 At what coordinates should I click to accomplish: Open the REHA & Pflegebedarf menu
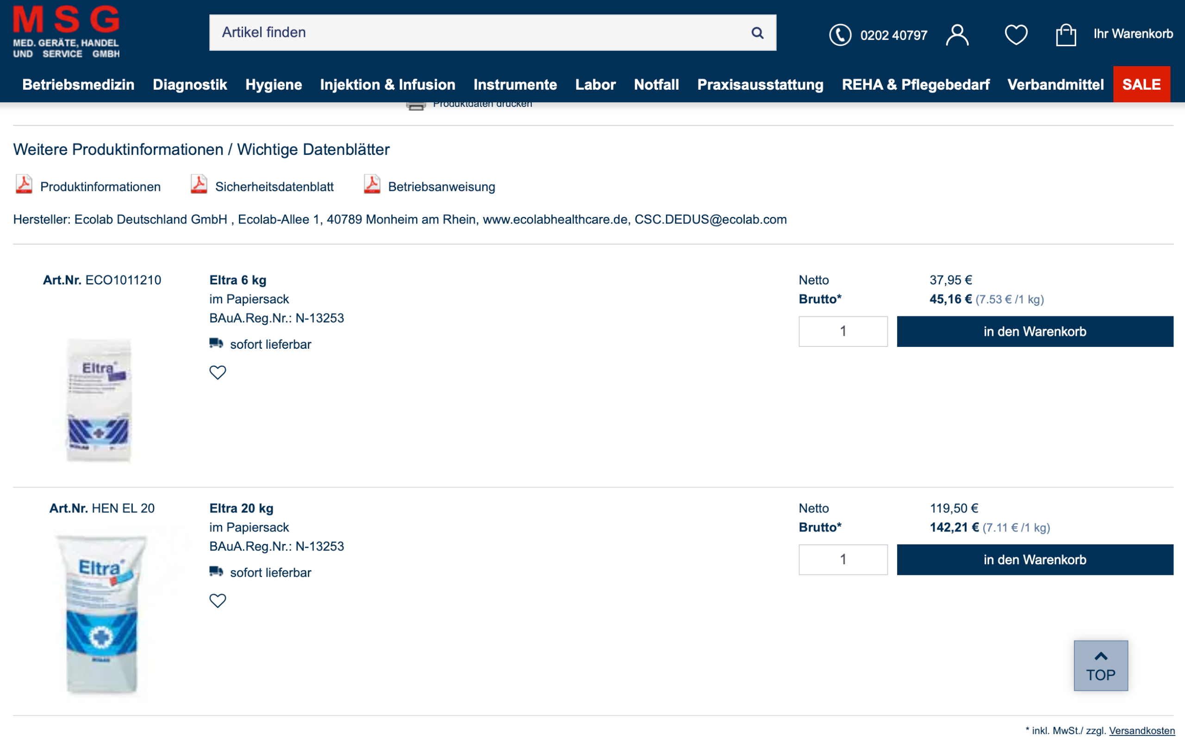tap(915, 85)
